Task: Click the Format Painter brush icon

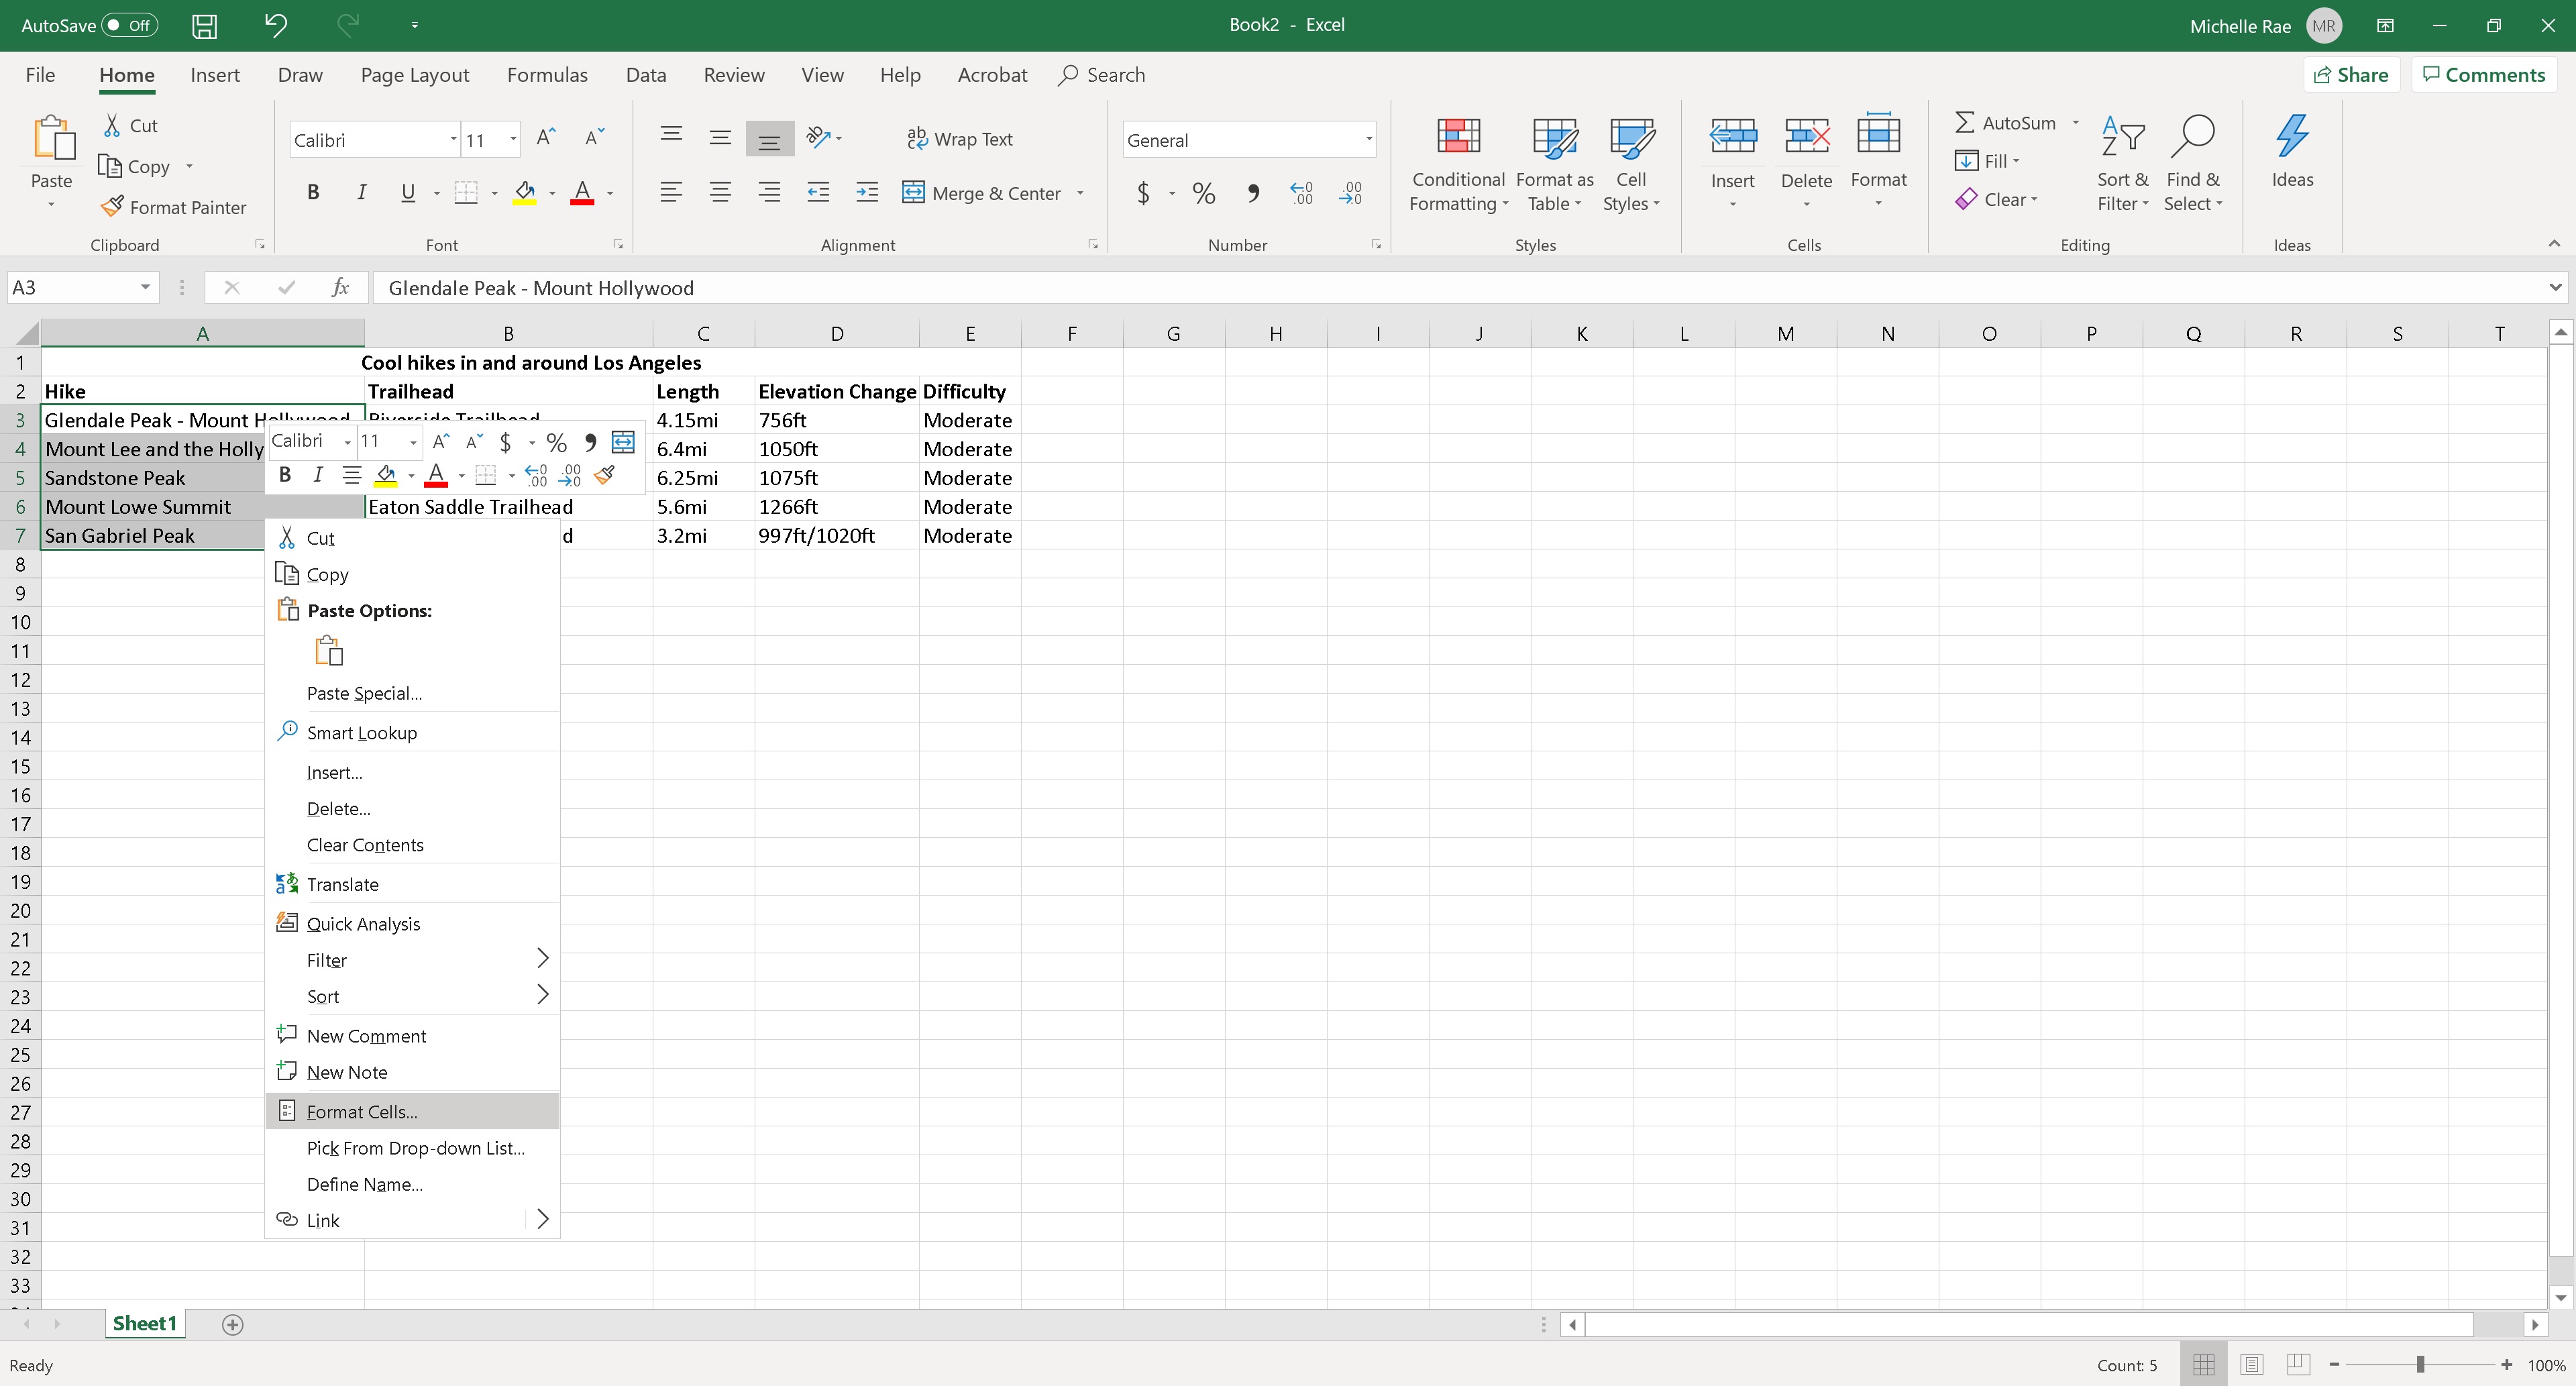Action: pos(113,206)
